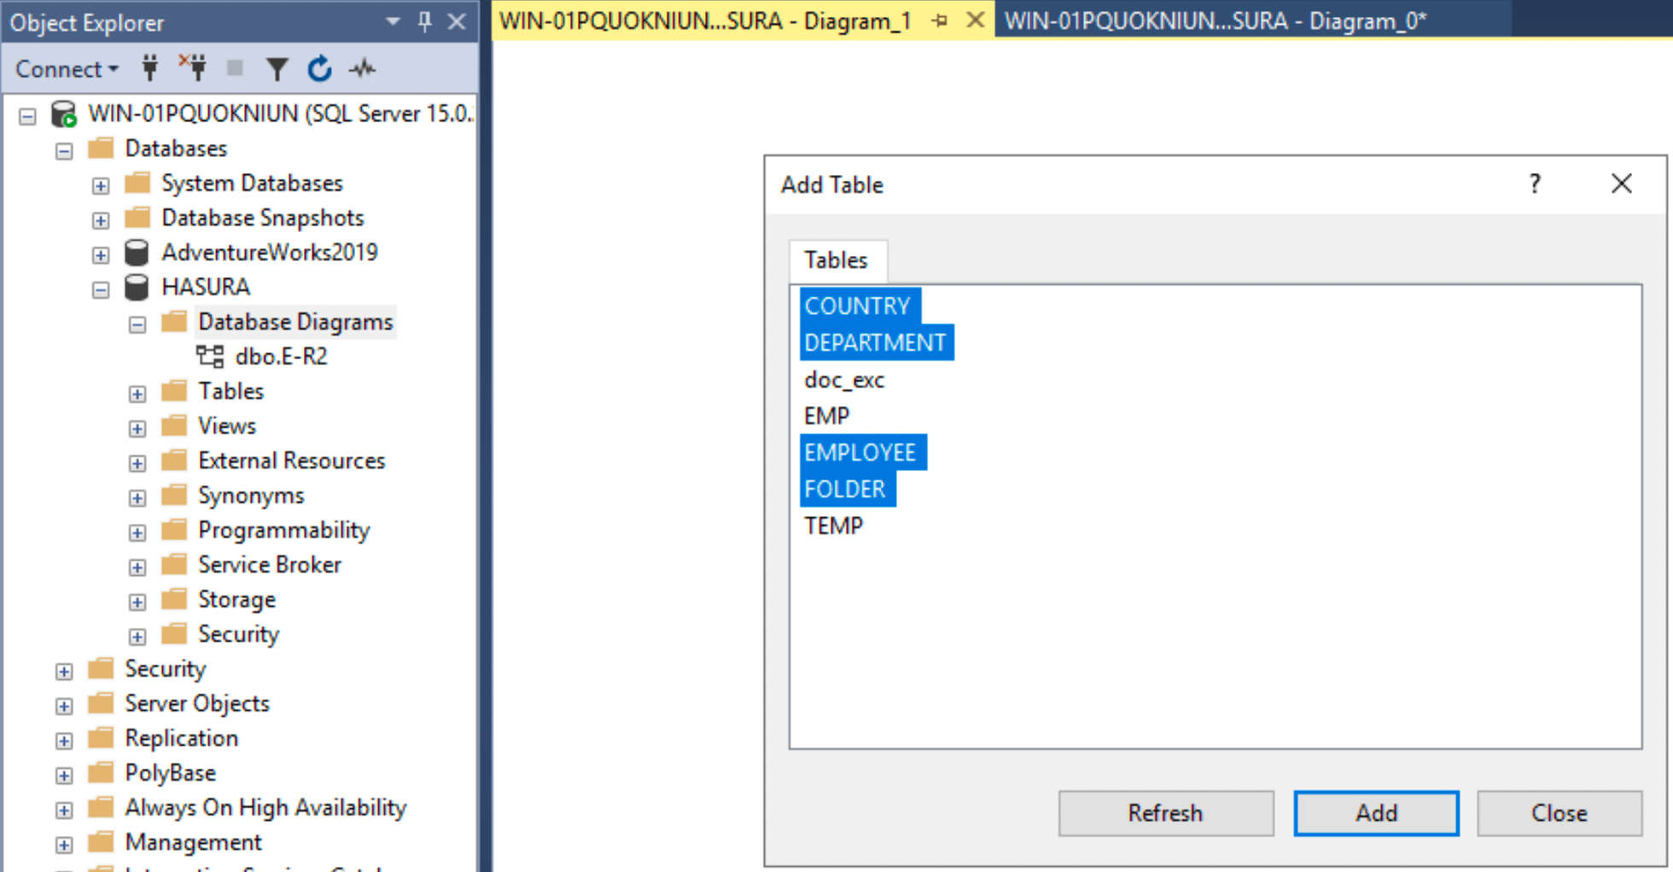
Task: Click the auto-hide pin on Object Explorer
Action: tap(424, 22)
